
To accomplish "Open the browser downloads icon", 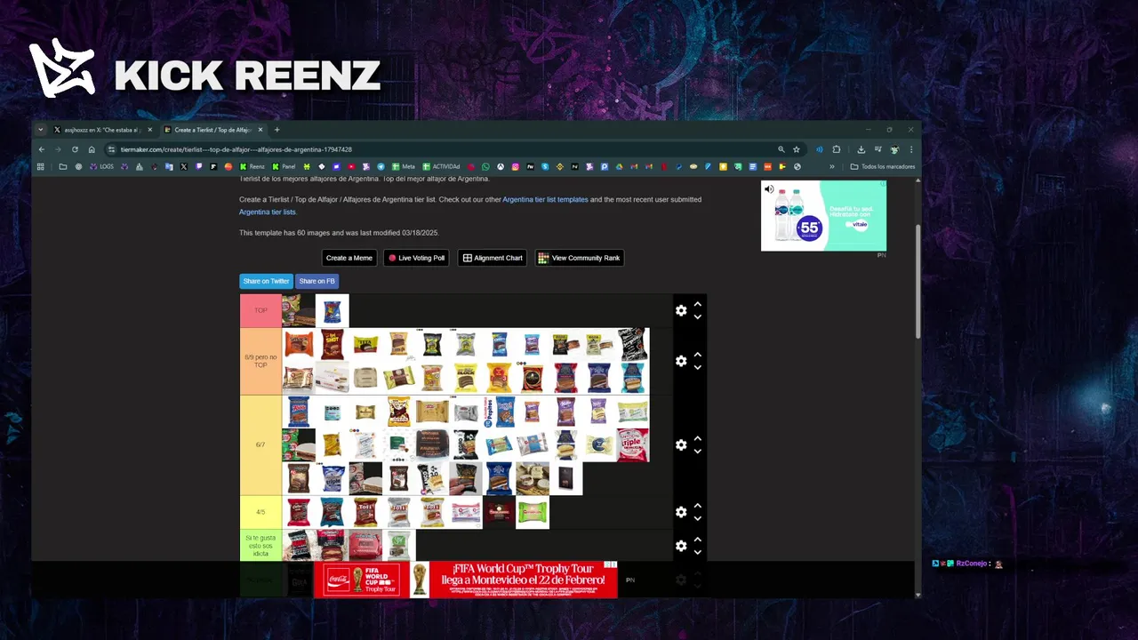I will (x=862, y=149).
